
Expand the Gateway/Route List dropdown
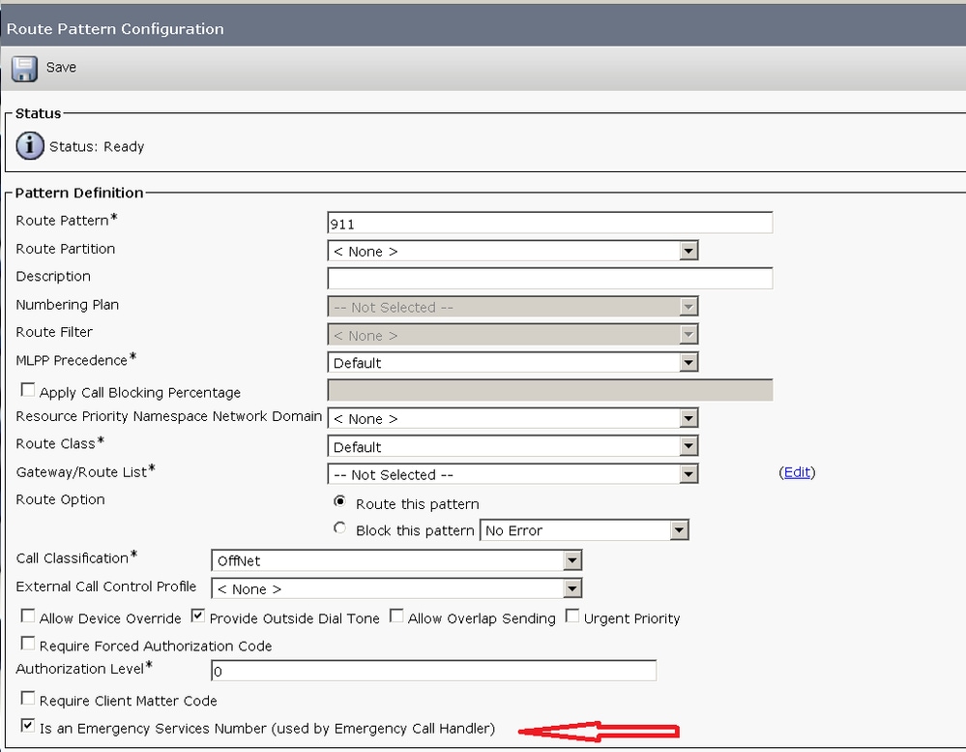pyautogui.click(x=512, y=475)
